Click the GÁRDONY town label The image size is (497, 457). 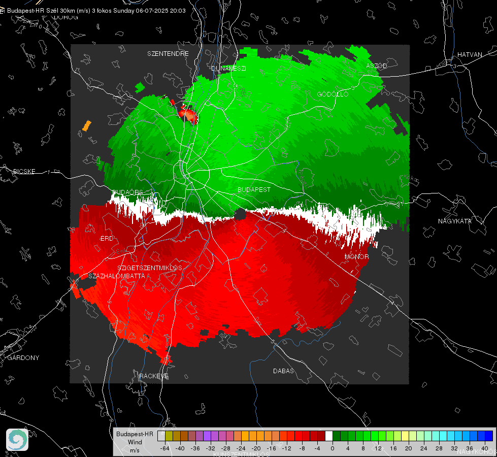point(23,358)
